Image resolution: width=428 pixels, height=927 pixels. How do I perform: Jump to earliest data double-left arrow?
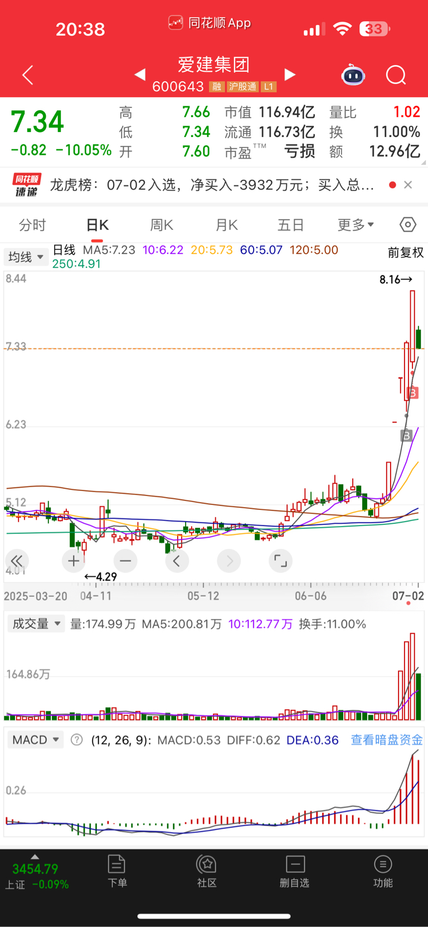[x=17, y=561]
